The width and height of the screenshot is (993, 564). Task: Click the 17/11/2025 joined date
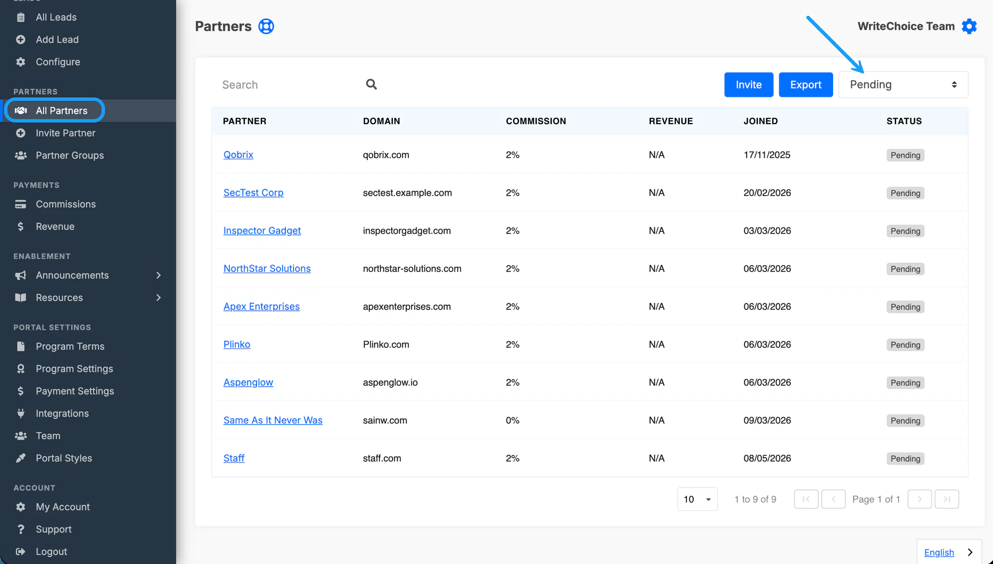[x=767, y=154]
